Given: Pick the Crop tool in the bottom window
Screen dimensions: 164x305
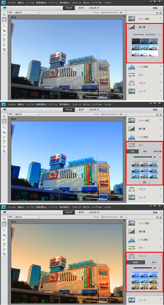Looking at the screenshot, I should (x=4, y=254).
